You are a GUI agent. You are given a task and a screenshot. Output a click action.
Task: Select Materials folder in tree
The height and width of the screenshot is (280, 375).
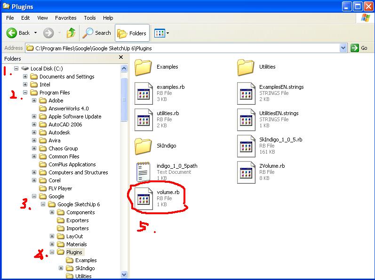77,244
